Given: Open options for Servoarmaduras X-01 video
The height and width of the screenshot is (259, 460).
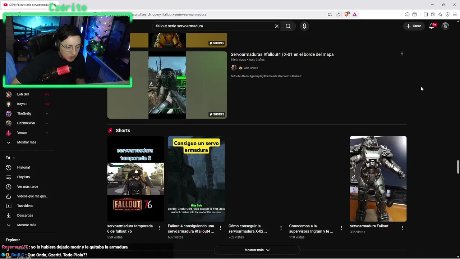Looking at the screenshot, I should click(x=402, y=54).
